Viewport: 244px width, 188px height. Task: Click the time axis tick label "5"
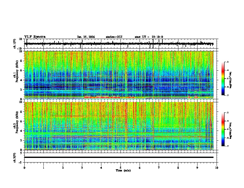120,168
